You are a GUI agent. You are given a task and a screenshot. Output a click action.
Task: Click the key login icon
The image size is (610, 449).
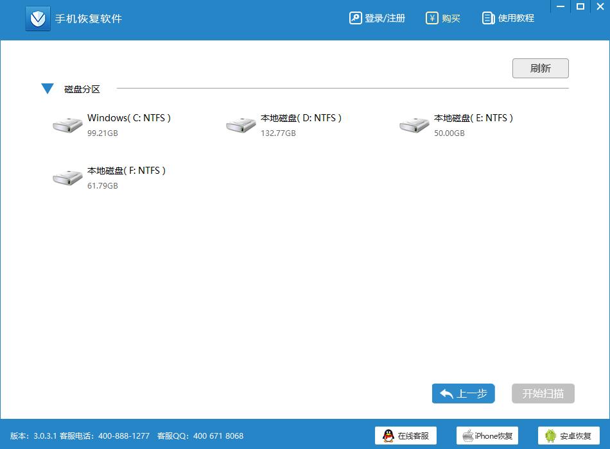point(356,18)
